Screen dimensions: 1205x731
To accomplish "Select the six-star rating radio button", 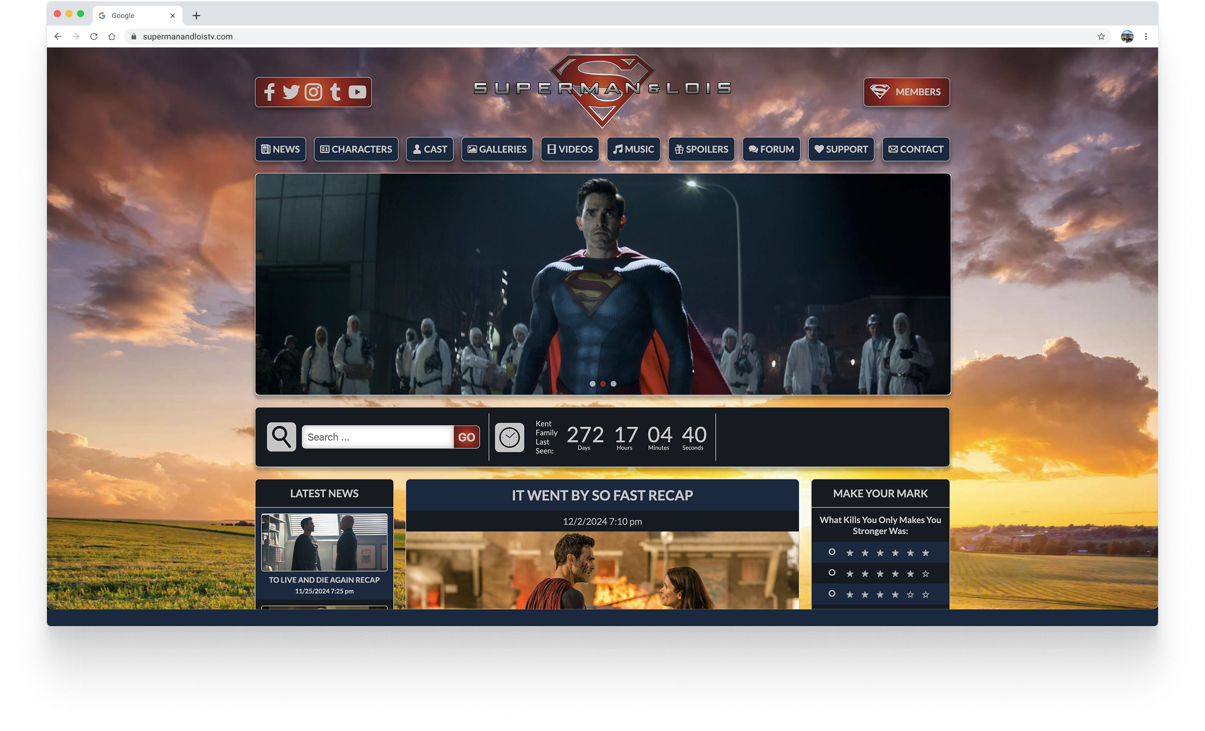I will (x=832, y=552).
